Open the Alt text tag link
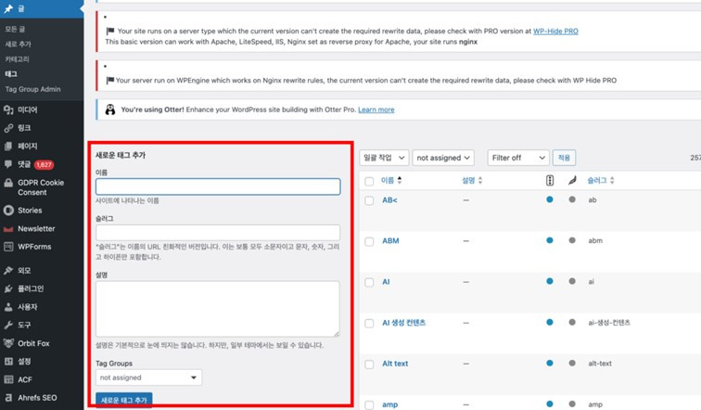This screenshot has height=410, width=701. click(395, 364)
